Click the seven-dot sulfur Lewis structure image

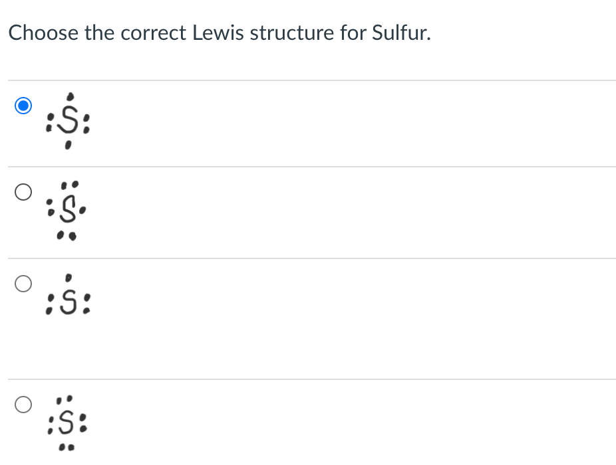pyautogui.click(x=69, y=209)
